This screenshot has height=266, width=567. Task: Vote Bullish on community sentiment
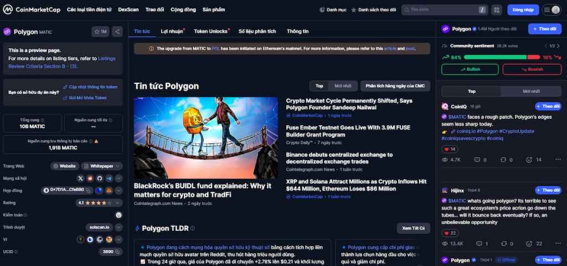(470, 69)
